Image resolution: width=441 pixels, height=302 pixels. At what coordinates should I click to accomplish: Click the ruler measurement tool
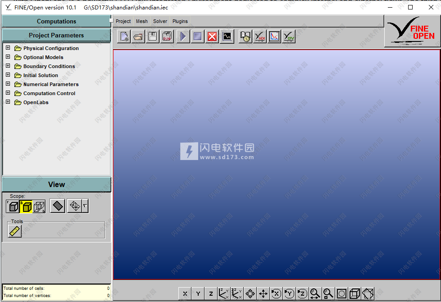(x=14, y=231)
